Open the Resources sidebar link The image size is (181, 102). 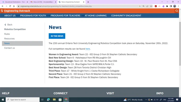(x=9, y=39)
